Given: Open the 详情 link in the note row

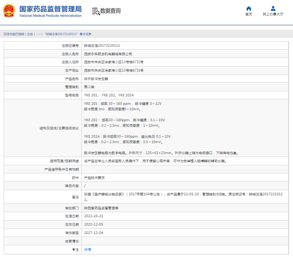Looking at the screenshot, I should [x=88, y=250].
